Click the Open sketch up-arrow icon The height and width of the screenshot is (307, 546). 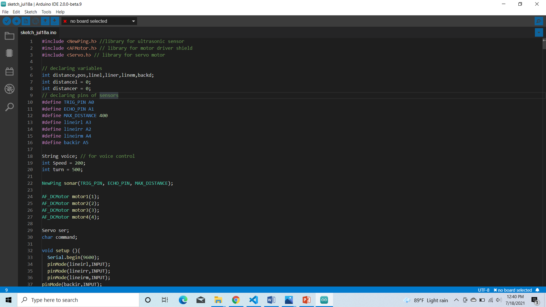45,21
